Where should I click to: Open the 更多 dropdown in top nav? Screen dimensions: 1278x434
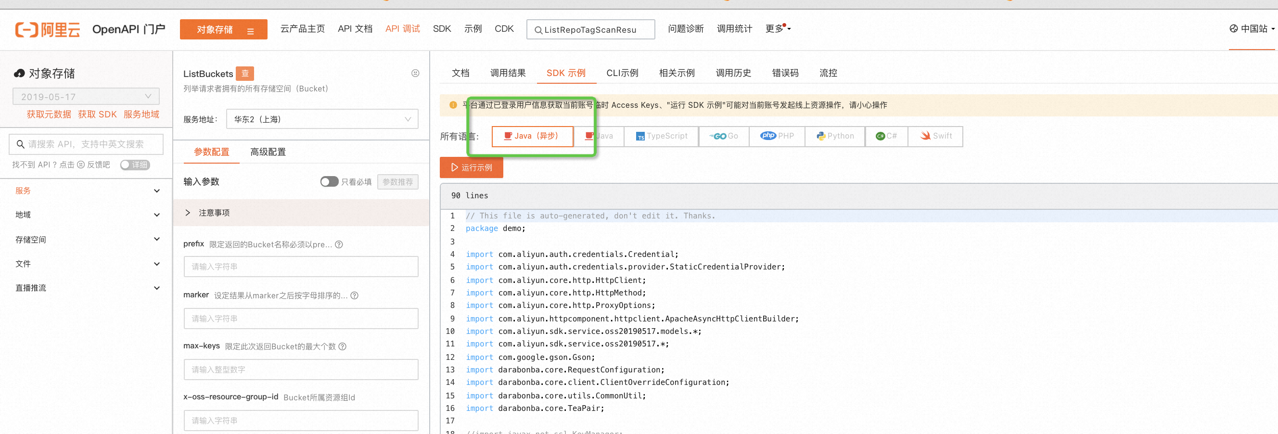(778, 29)
